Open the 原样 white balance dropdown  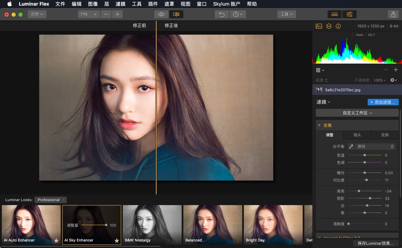375,146
